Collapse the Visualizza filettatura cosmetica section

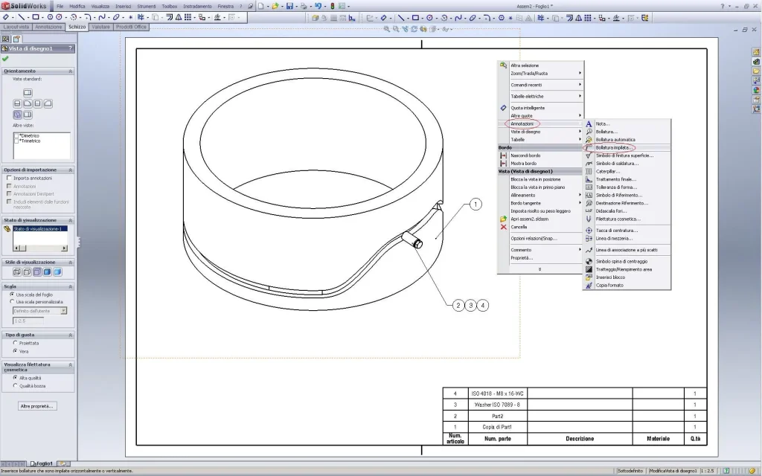70,364
